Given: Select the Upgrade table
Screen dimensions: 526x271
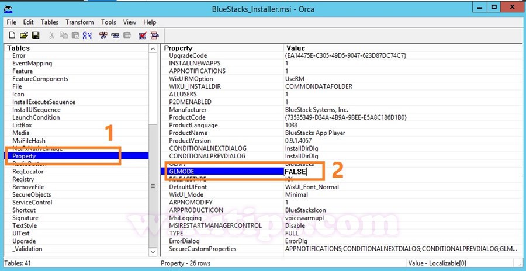Looking at the screenshot, I should click(x=24, y=241).
